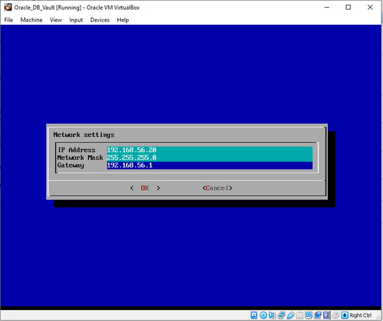Click the recording icon in status bar
Screen dimensions: 383x321
pos(317,315)
